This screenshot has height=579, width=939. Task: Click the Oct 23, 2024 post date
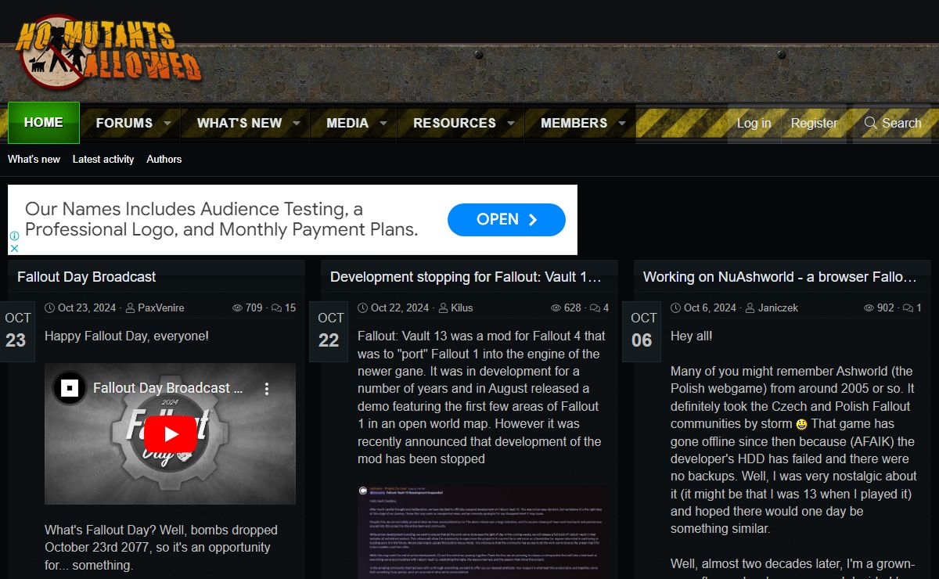tap(88, 307)
